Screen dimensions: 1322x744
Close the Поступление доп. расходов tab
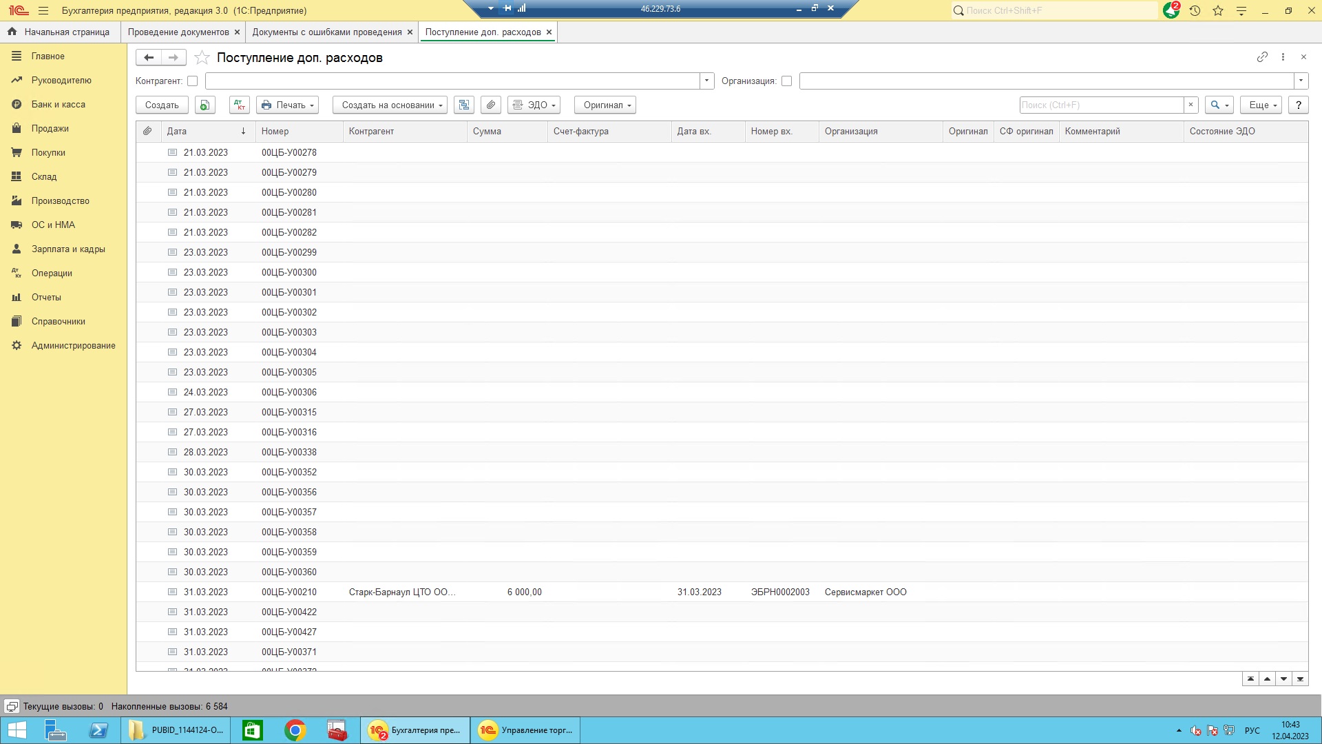(x=549, y=32)
